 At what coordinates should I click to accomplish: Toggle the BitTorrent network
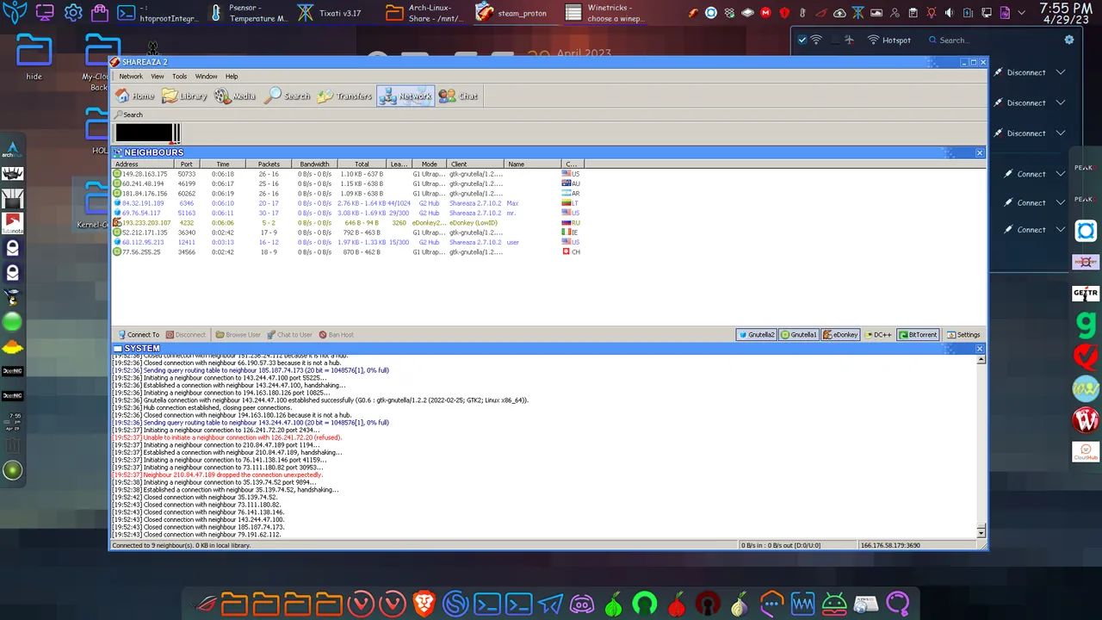[918, 335]
